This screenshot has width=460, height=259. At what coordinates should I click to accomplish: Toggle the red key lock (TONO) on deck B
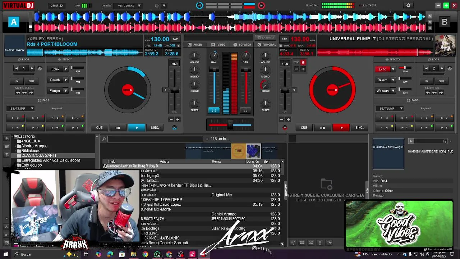coord(303,62)
